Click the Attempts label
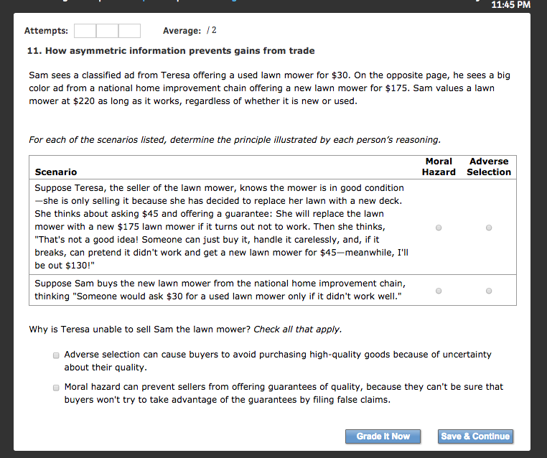547x458 pixels. (x=47, y=31)
